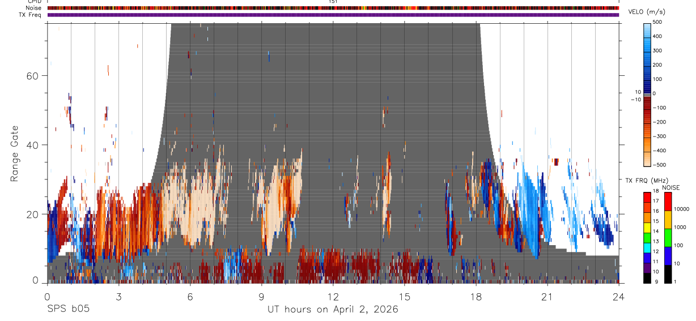The image size is (696, 321).
Task: Click the "21" UT hour tick label
Action: tap(547, 297)
